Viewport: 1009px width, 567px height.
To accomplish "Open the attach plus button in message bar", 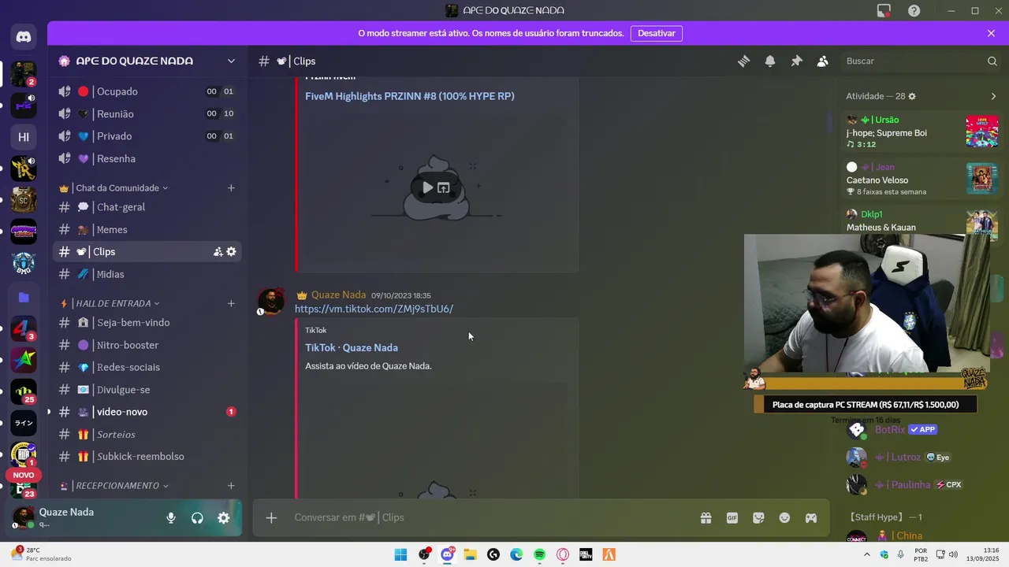I will pos(271,517).
